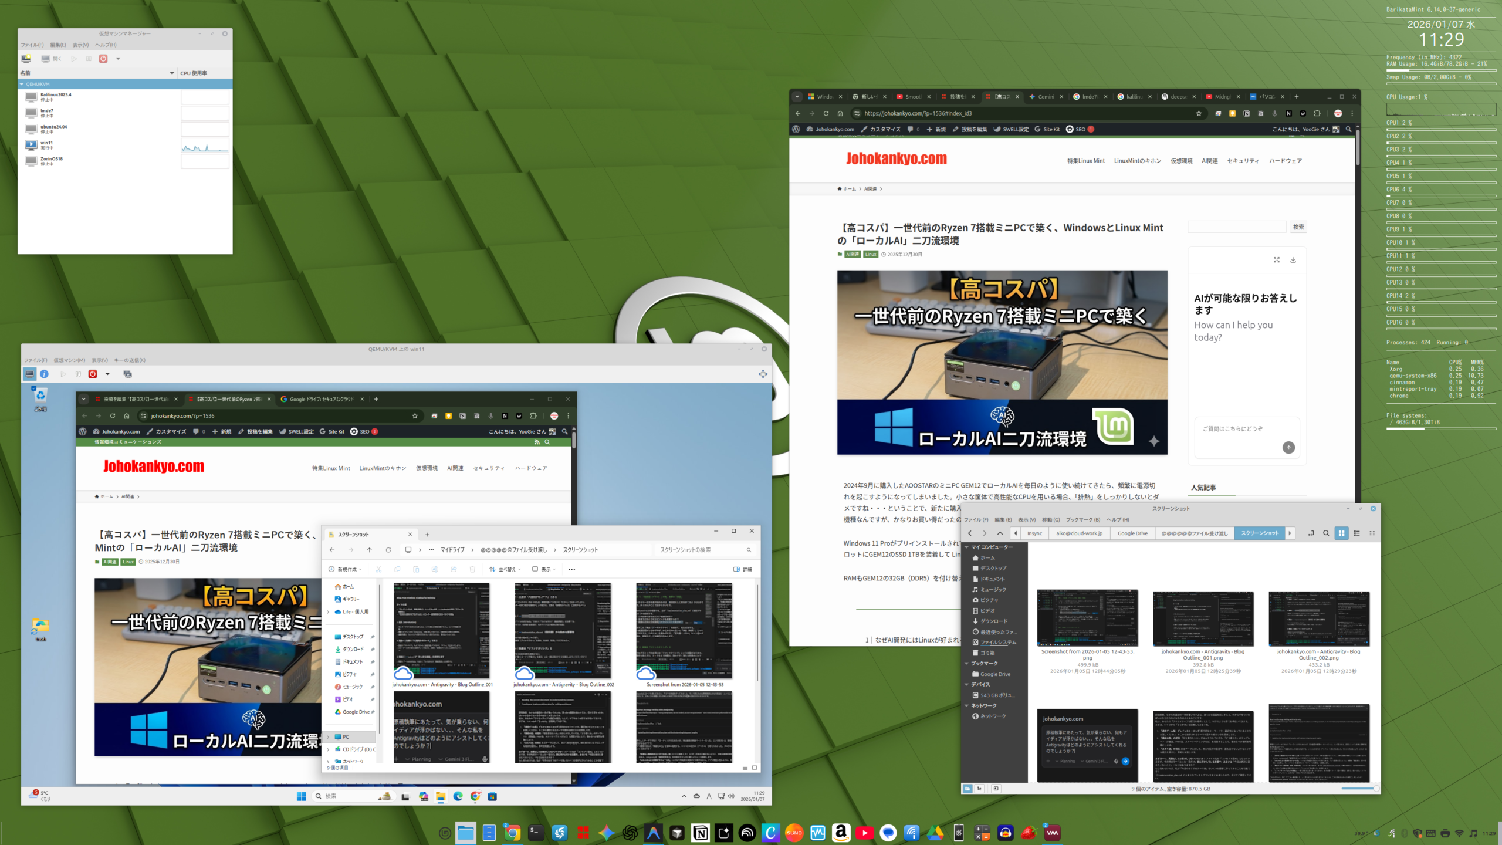Click the Google Drive breadcrumb button
This screenshot has width=1502, height=845.
tap(1132, 533)
